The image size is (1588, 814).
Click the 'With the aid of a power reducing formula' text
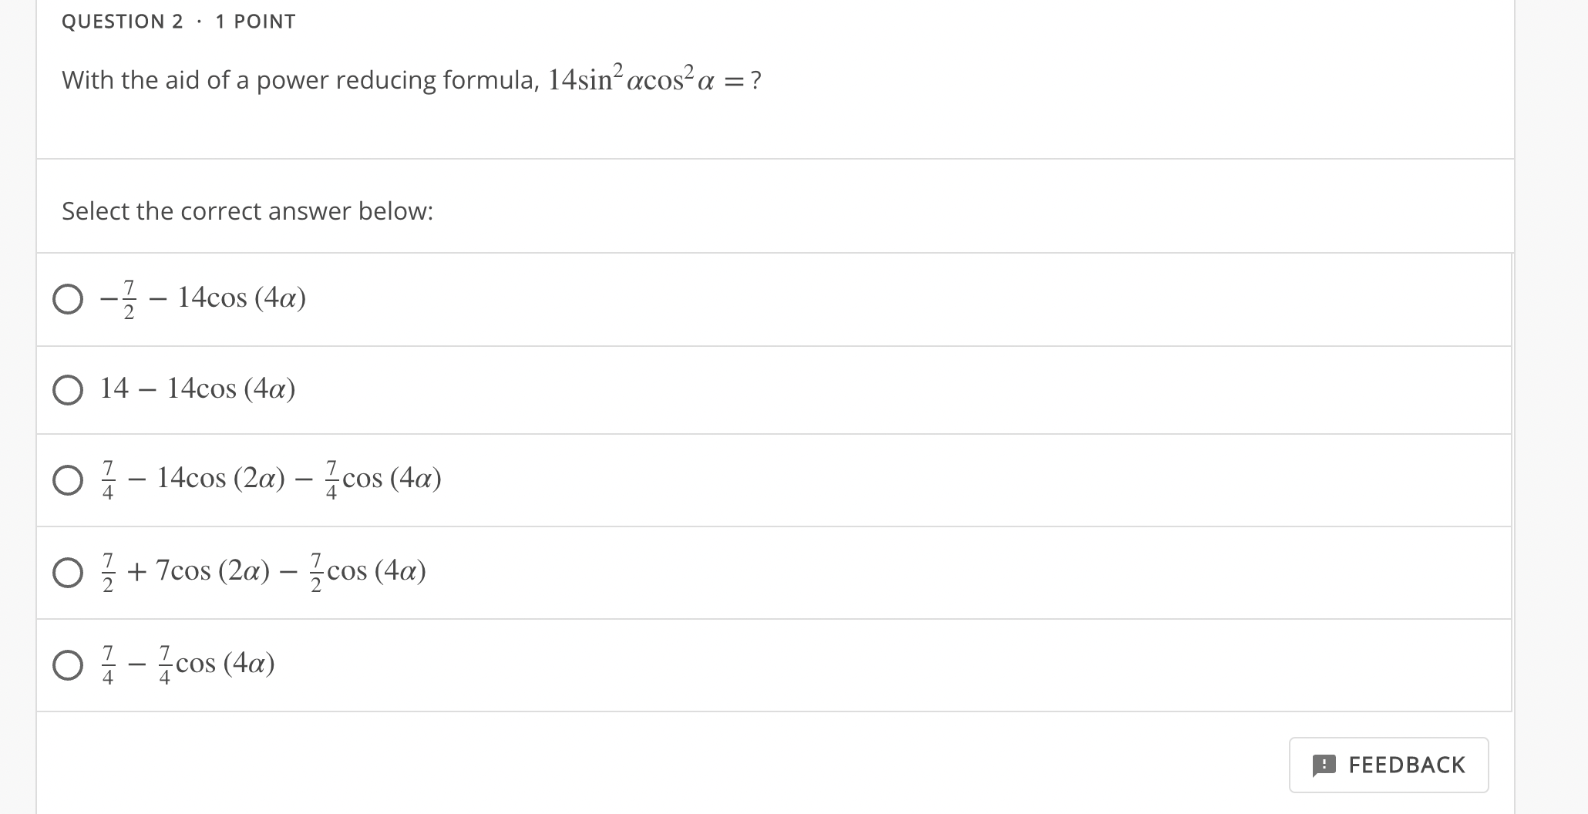click(301, 80)
